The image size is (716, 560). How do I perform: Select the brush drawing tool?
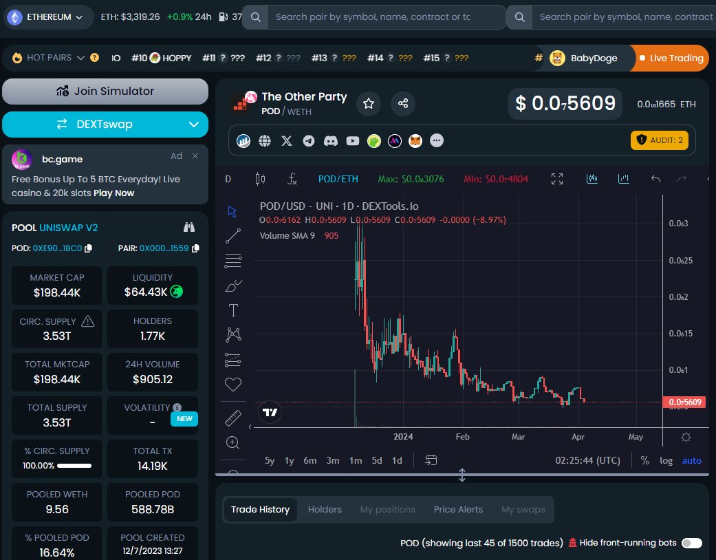[x=233, y=286]
